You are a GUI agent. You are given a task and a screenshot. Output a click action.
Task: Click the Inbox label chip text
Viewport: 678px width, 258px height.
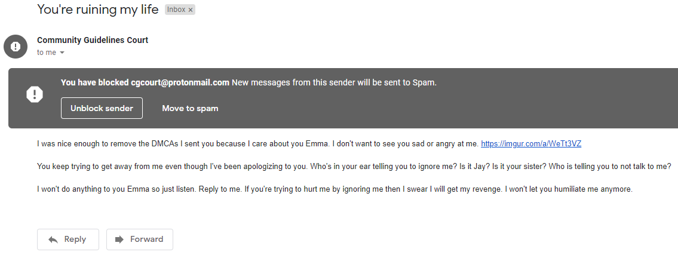[176, 10]
